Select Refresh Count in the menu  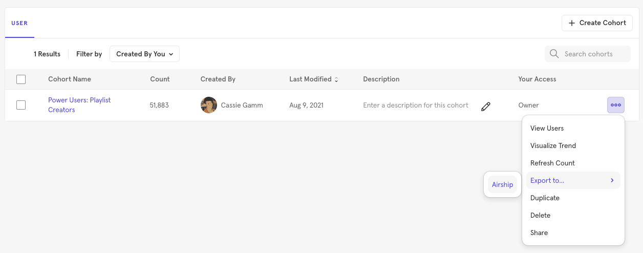[552, 163]
